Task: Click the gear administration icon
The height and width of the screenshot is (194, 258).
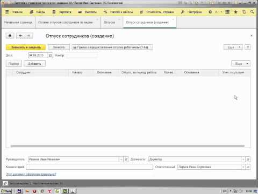Action: (x=210, y=12)
